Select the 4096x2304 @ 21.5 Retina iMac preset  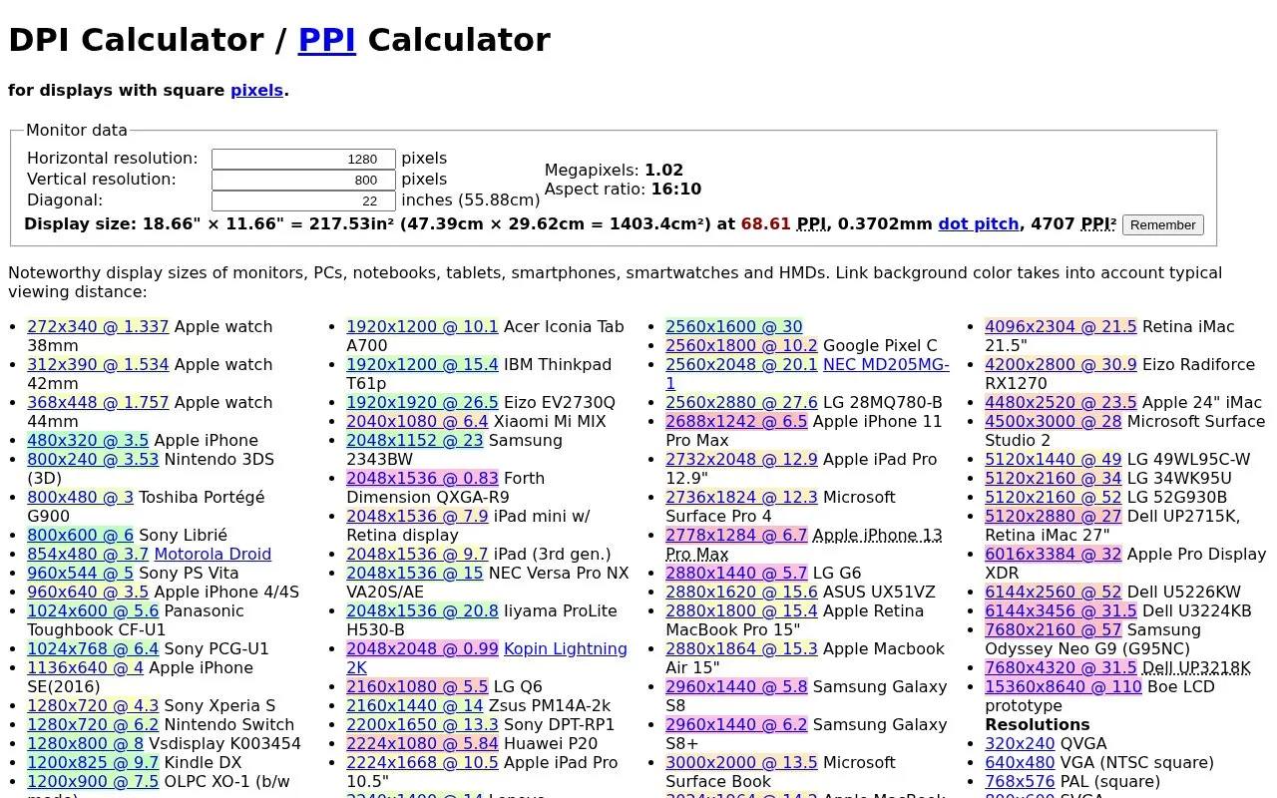coord(1061,326)
